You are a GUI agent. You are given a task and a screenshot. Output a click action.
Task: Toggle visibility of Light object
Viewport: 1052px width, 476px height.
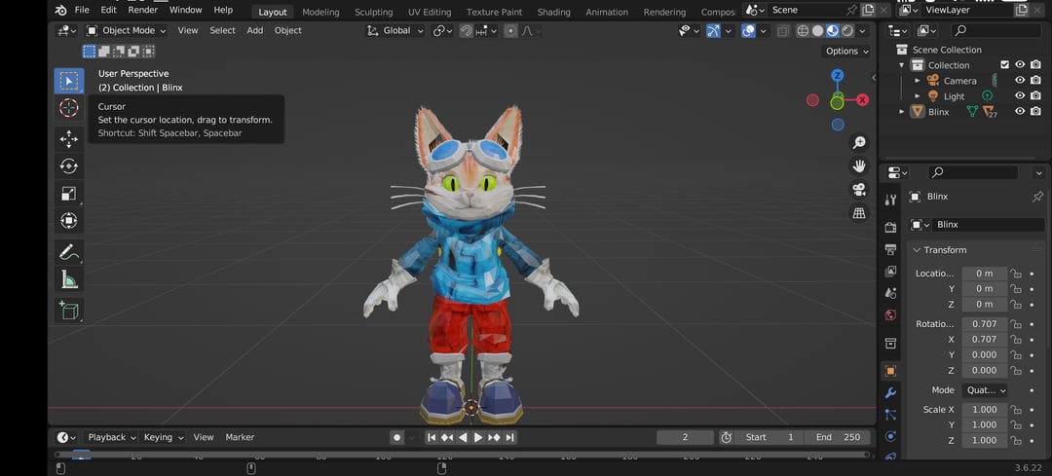pos(1020,96)
